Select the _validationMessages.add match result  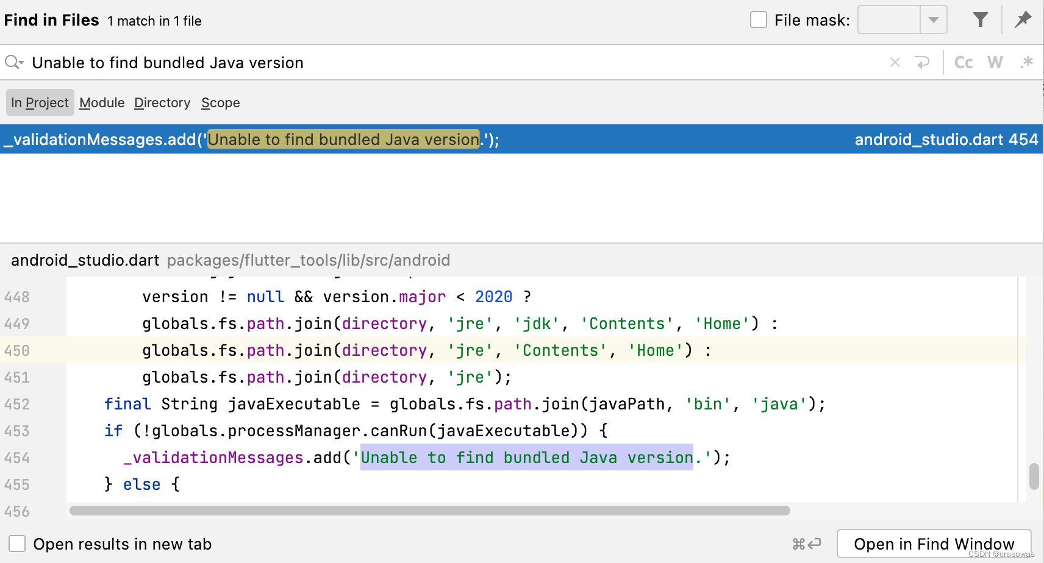pos(521,139)
